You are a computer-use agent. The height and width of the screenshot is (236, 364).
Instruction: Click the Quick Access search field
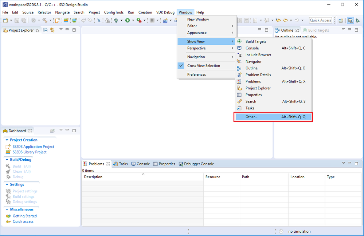[x=321, y=20]
